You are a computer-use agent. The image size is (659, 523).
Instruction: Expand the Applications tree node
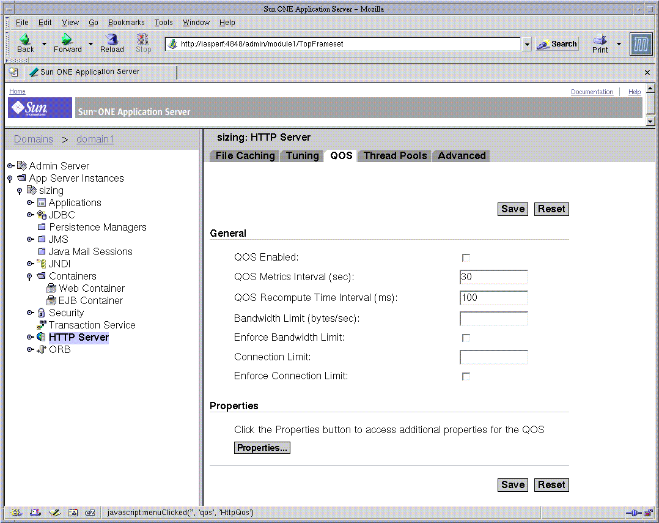(31, 202)
